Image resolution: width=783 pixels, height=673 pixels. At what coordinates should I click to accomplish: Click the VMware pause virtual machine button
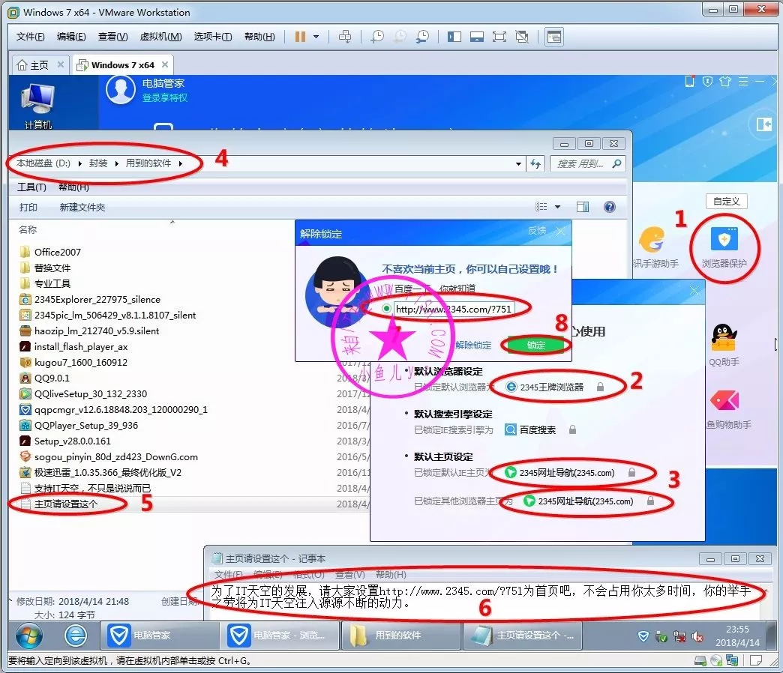coord(300,36)
